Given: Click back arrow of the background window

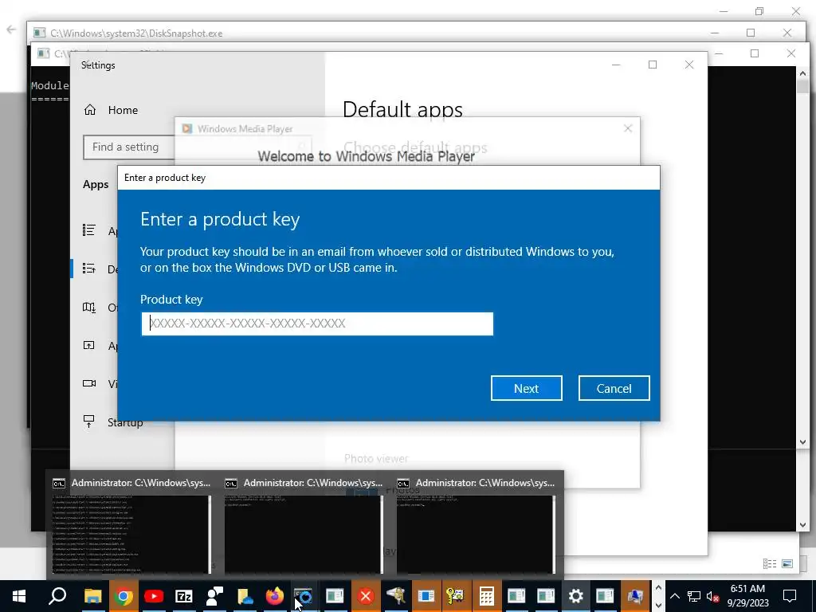Looking at the screenshot, I should pos(11,29).
